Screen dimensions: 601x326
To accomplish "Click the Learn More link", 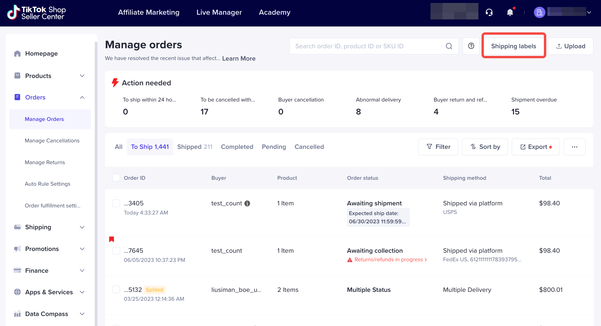I will (239, 59).
